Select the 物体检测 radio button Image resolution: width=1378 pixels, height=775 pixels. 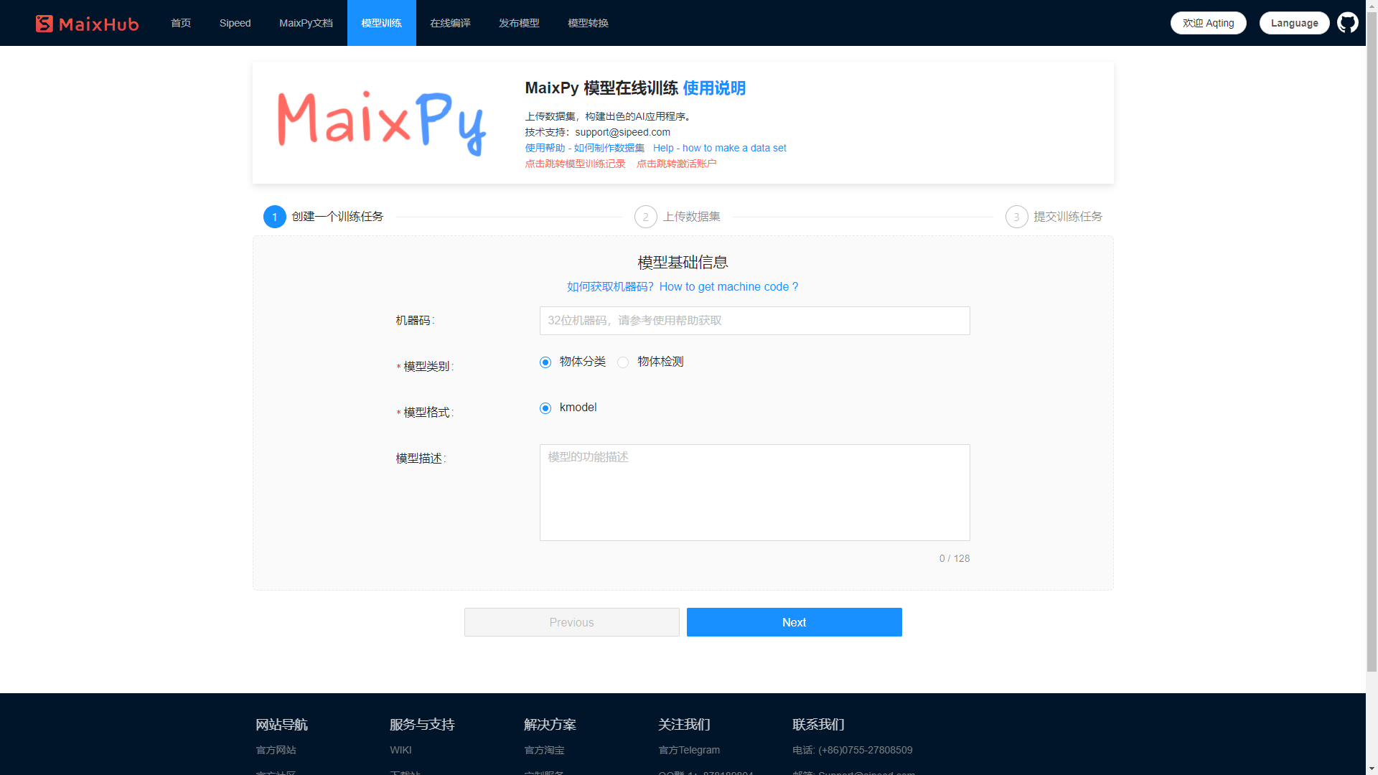pyautogui.click(x=623, y=362)
